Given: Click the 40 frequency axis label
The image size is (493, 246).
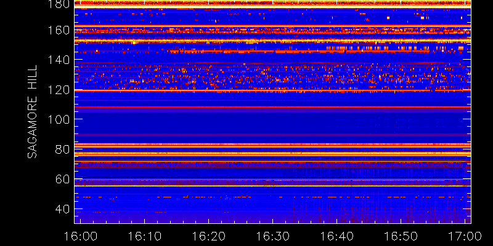Looking at the screenshot, I should (x=63, y=209).
